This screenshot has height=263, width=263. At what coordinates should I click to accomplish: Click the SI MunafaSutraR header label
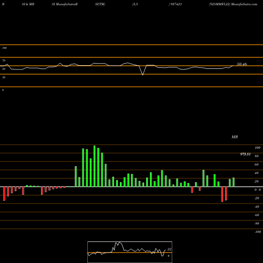[65, 4]
